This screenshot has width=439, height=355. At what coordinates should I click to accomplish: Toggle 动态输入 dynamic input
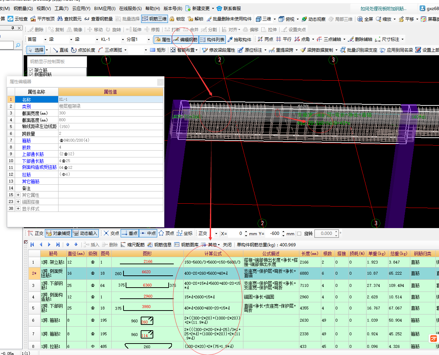85,233
